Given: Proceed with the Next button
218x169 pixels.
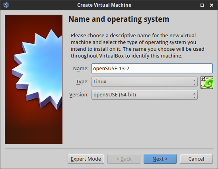Looking at the screenshot, I should click(160, 159).
